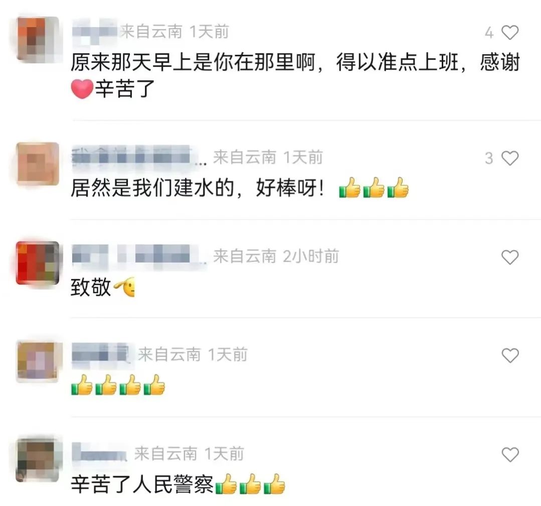Select the comment text 居然是我们建水的，好棒呀
Viewport: 541px width, 506px height.
coord(198,188)
